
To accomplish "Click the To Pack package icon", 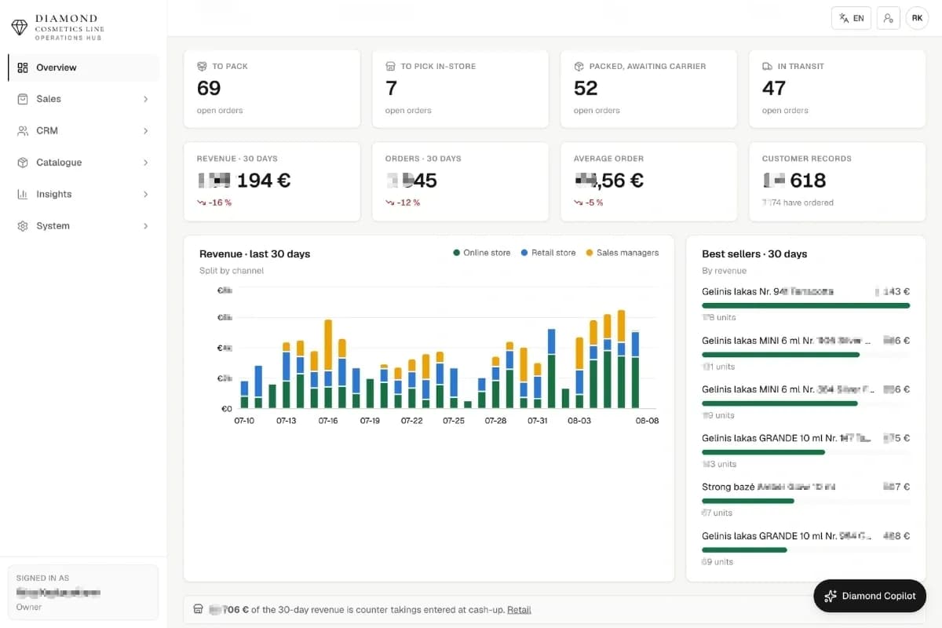I will tap(202, 67).
